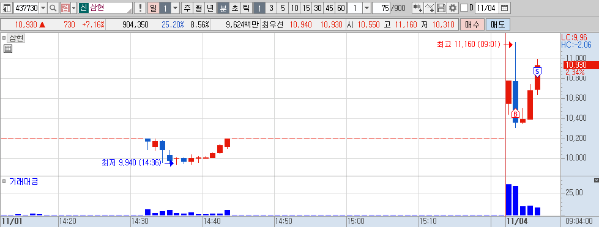Save the chart with the floppy disk icon
The width and height of the screenshot is (599, 227).
[441, 8]
